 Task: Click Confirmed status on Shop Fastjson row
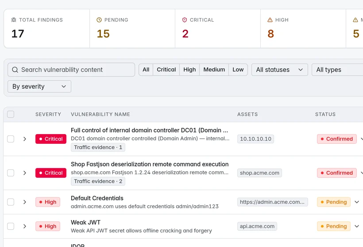337,173
